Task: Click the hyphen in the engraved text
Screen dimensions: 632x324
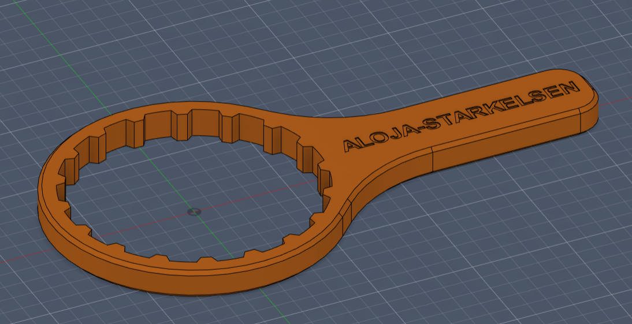Action: [x=422, y=129]
